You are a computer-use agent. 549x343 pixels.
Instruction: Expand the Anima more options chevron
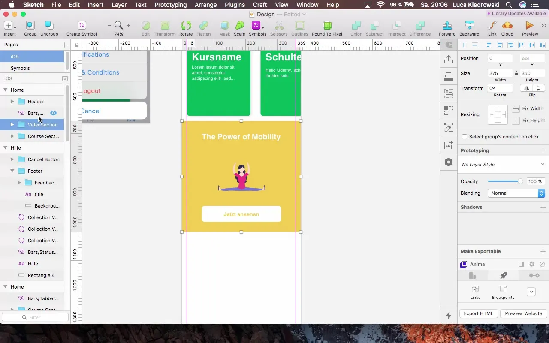(531, 292)
